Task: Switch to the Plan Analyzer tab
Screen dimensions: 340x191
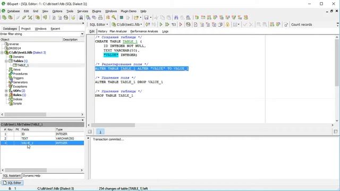Action: pyautogui.click(x=118, y=31)
